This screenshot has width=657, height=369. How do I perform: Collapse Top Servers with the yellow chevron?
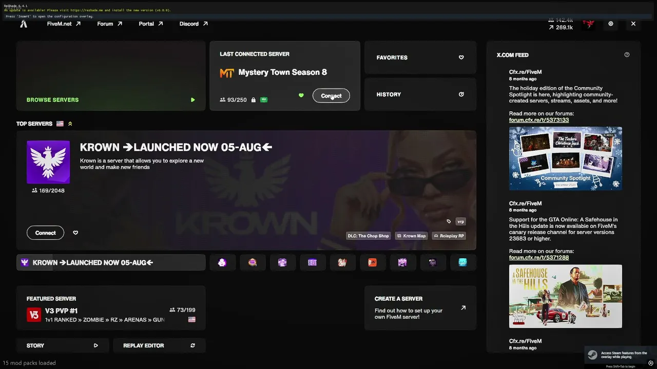pos(70,124)
